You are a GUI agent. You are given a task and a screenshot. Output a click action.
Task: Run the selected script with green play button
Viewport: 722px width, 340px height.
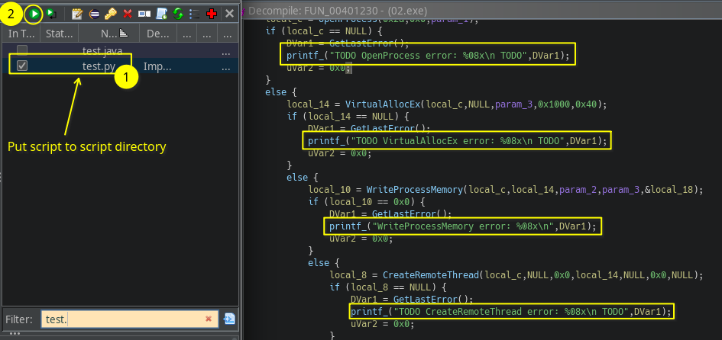click(34, 14)
